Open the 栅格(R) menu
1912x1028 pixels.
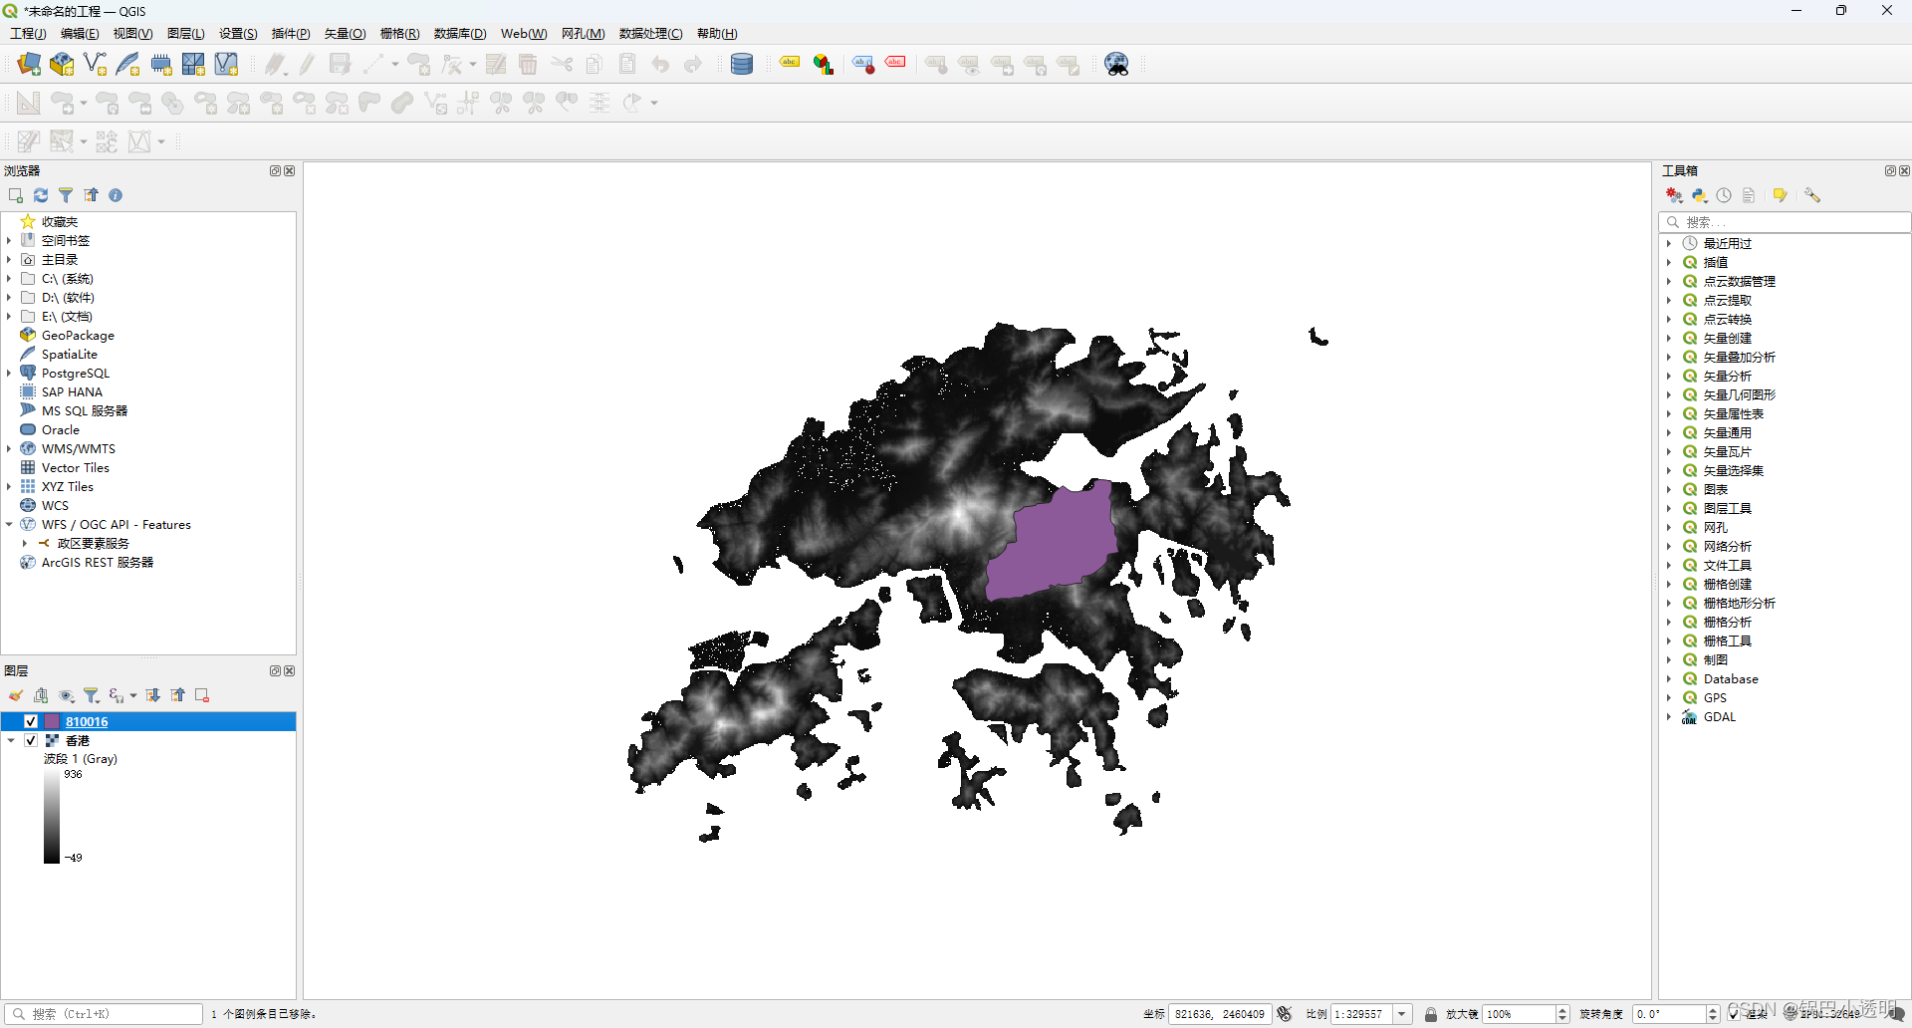point(399,34)
